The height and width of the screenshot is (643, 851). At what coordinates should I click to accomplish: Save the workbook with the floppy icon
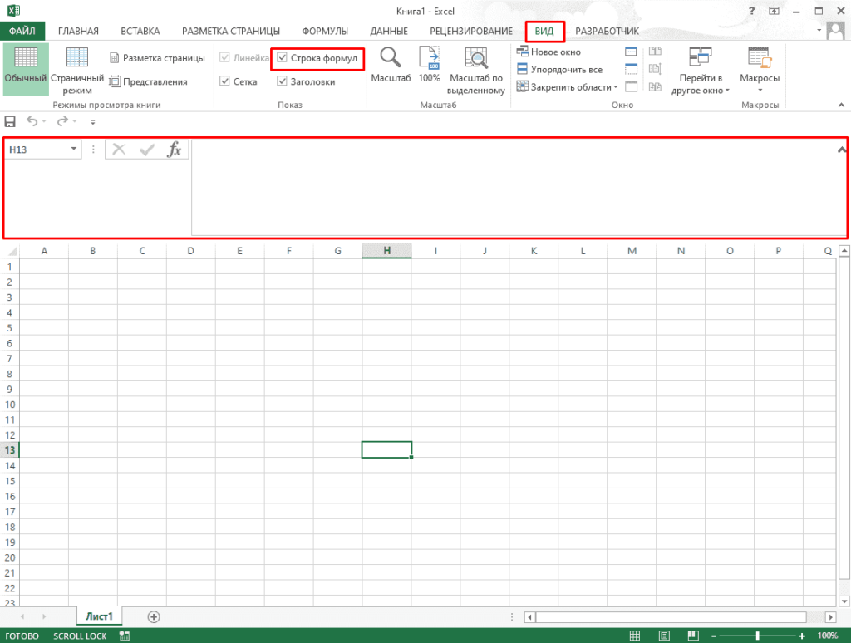(10, 121)
